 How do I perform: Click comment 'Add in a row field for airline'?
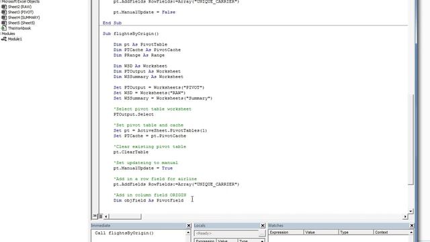(155, 179)
